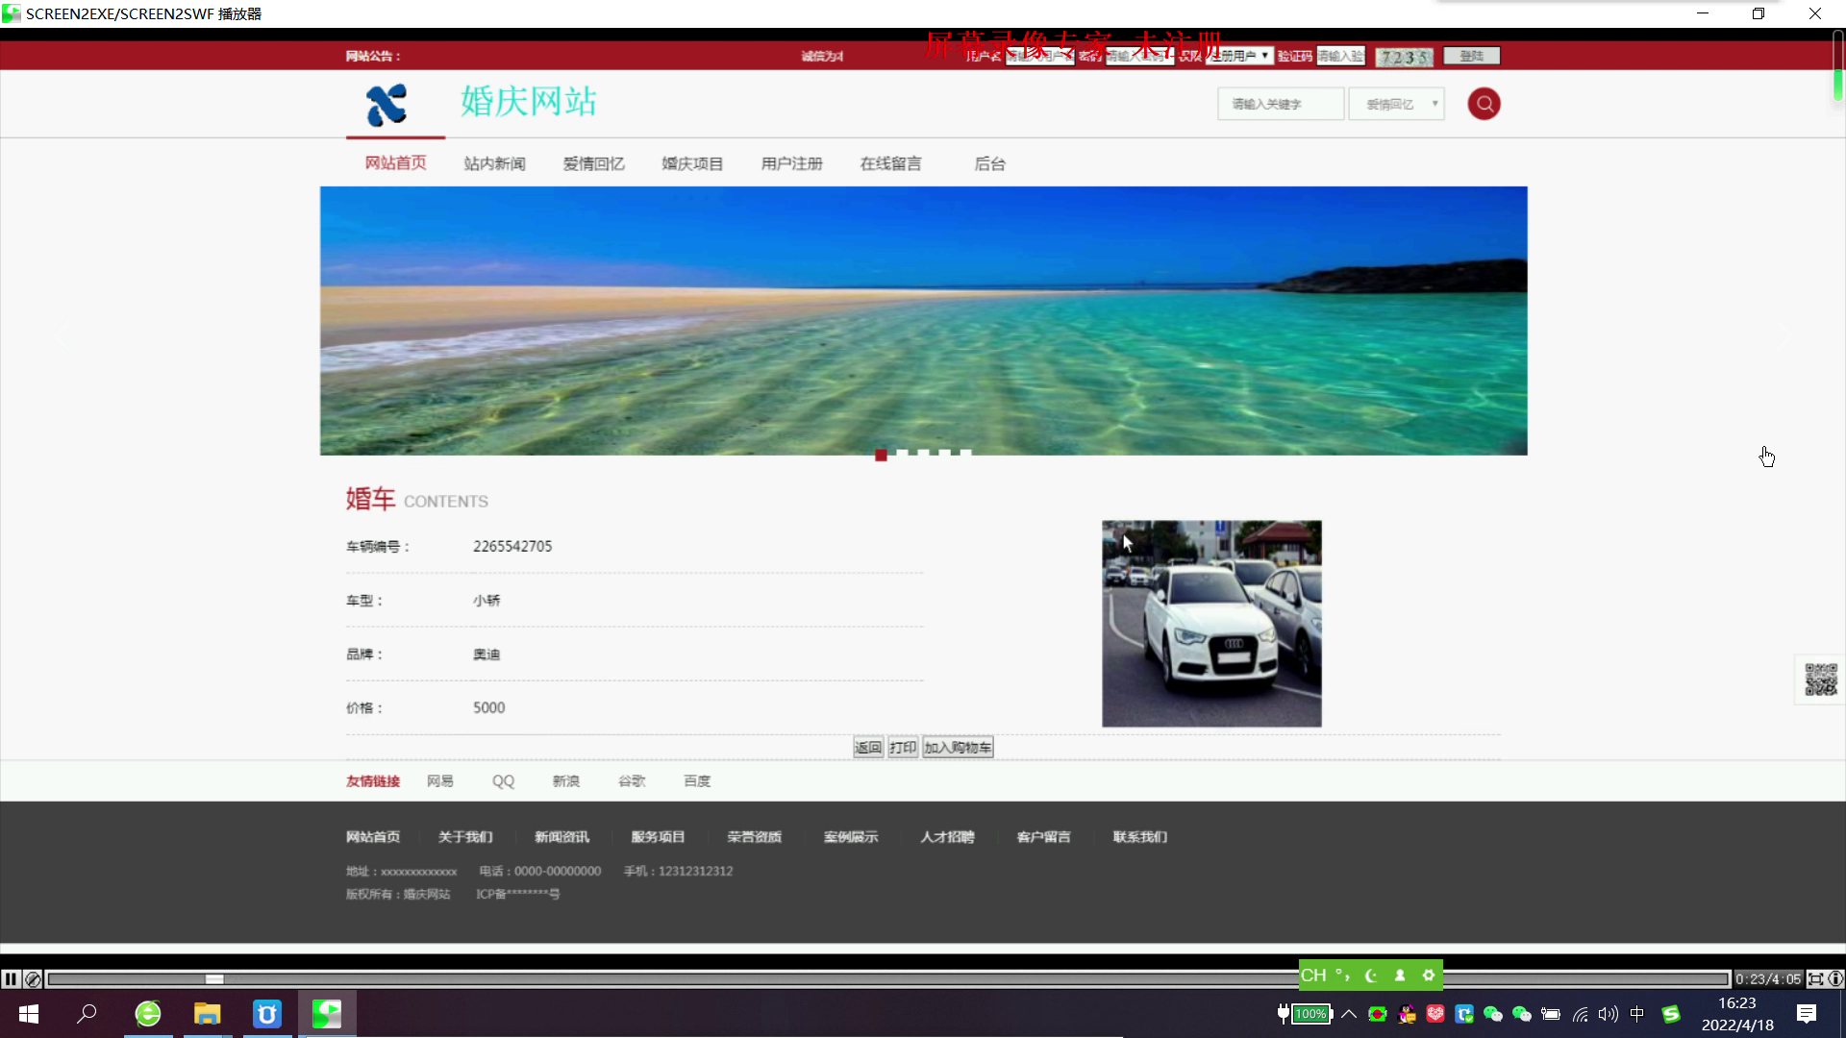Open the 婚庆项目 navigation tab

(692, 163)
